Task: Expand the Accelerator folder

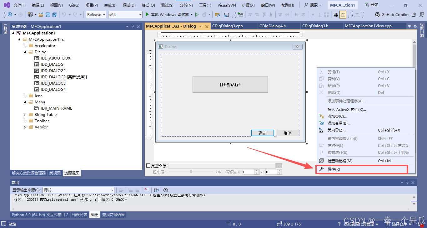Action: click(25, 46)
